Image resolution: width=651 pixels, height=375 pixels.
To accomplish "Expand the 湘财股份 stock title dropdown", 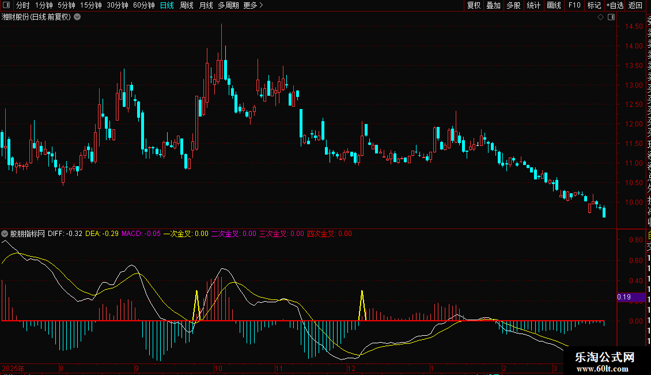I will (x=77, y=17).
